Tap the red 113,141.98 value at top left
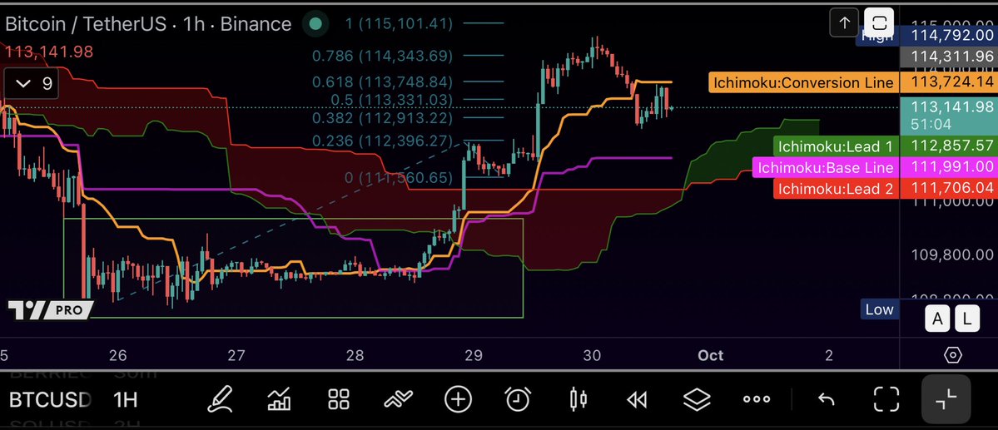Image resolution: width=998 pixels, height=430 pixels. coord(49,52)
